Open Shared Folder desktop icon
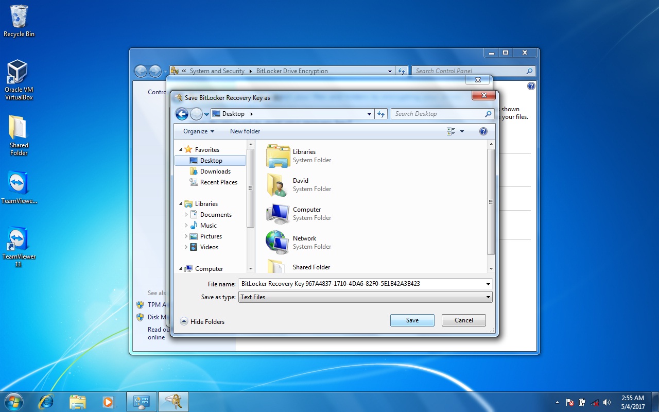 click(x=19, y=135)
